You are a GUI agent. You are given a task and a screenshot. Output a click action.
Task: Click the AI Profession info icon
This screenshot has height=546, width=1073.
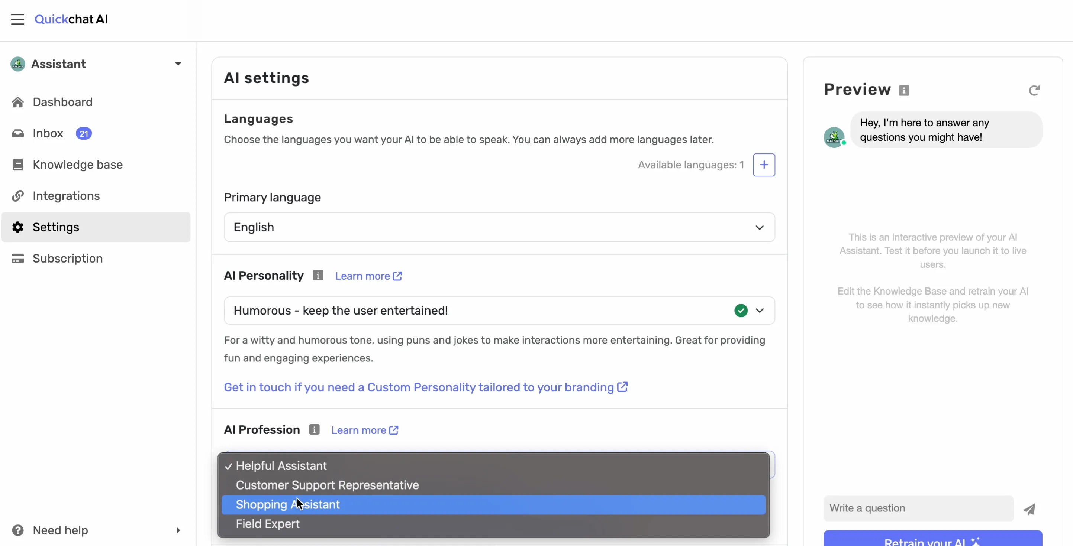pos(314,429)
